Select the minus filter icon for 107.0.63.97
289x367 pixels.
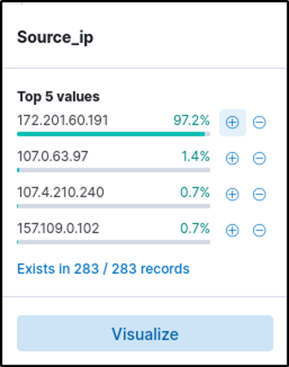tap(259, 158)
